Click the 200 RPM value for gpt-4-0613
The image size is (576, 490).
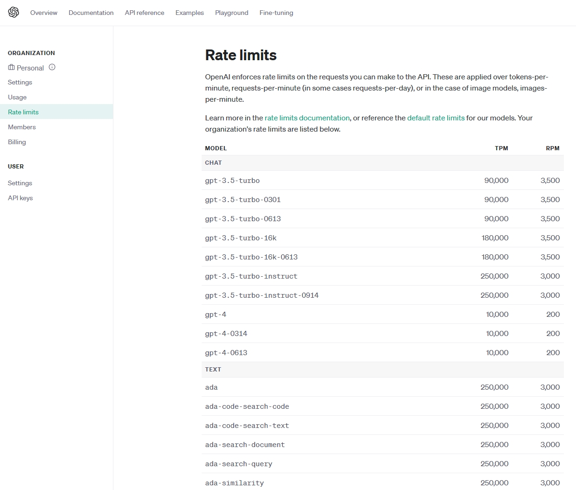(x=553, y=353)
